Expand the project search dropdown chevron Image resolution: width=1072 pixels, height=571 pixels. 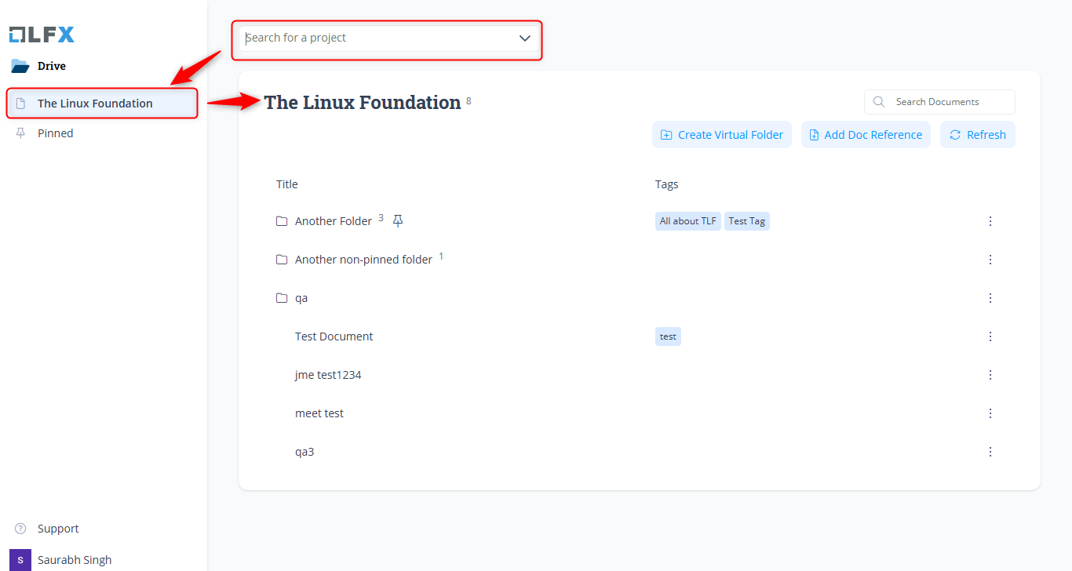(x=525, y=38)
